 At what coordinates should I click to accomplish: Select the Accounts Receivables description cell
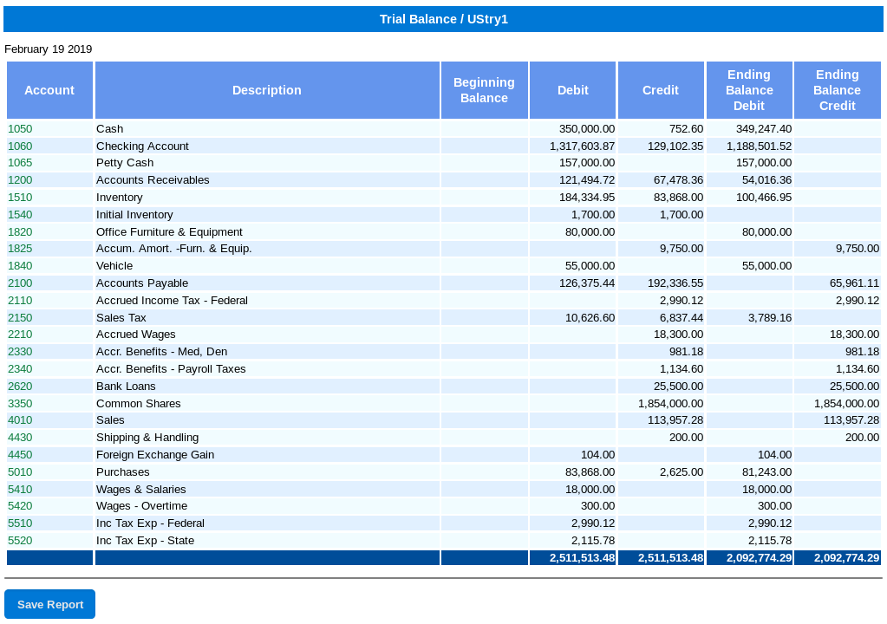click(x=267, y=179)
